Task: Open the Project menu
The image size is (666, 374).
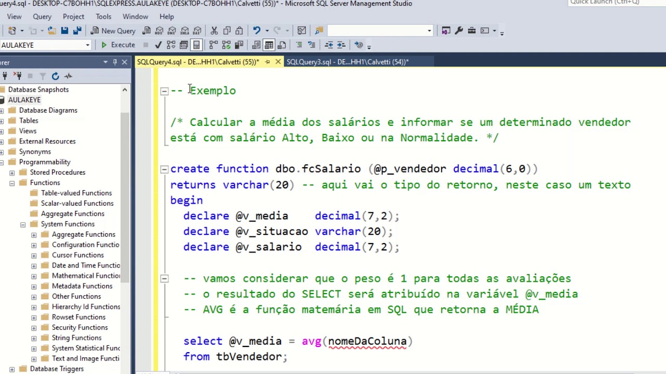Action: pyautogui.click(x=73, y=17)
